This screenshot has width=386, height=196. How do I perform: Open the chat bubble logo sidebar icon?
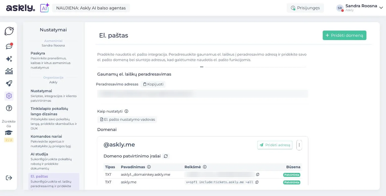point(9,31)
